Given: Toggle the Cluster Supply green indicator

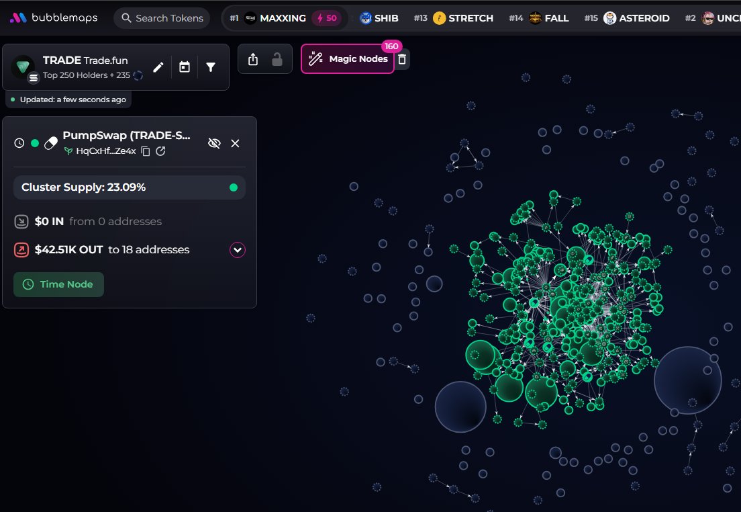Looking at the screenshot, I should [234, 187].
